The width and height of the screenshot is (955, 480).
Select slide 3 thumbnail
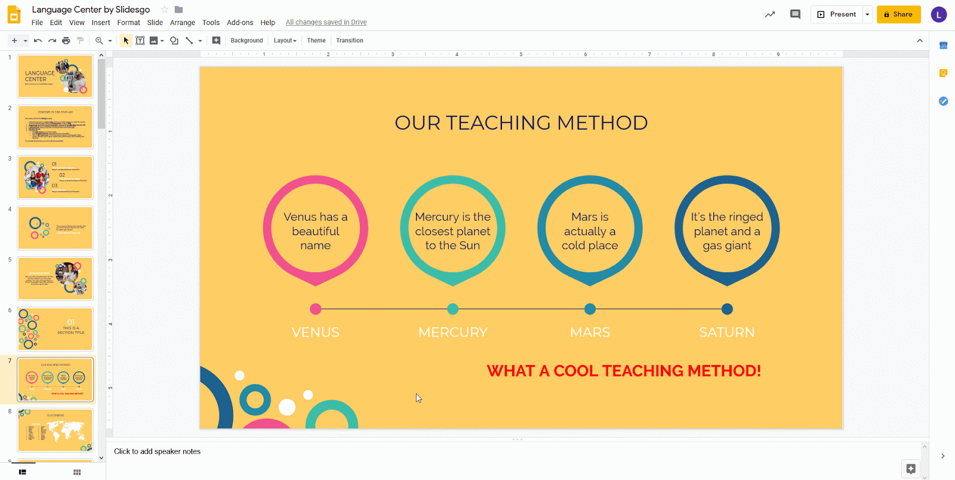[56, 177]
